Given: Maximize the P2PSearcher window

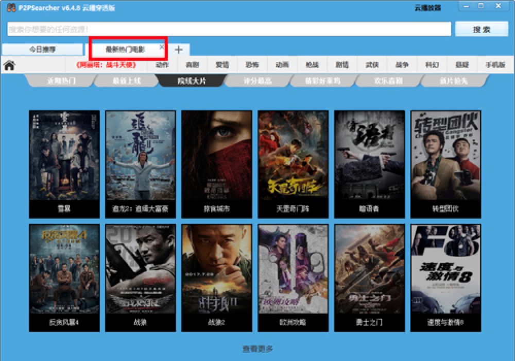Looking at the screenshot, I should point(481,6).
